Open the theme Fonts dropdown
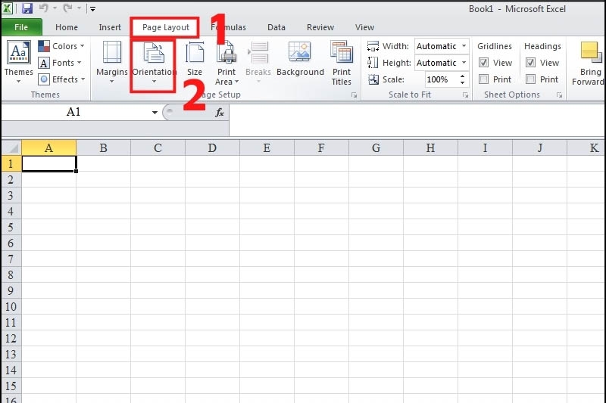The width and height of the screenshot is (606, 403). pyautogui.click(x=60, y=63)
